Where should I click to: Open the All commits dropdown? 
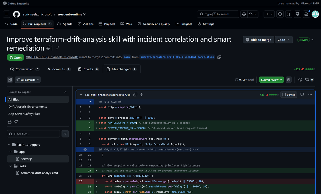[x=28, y=80]
